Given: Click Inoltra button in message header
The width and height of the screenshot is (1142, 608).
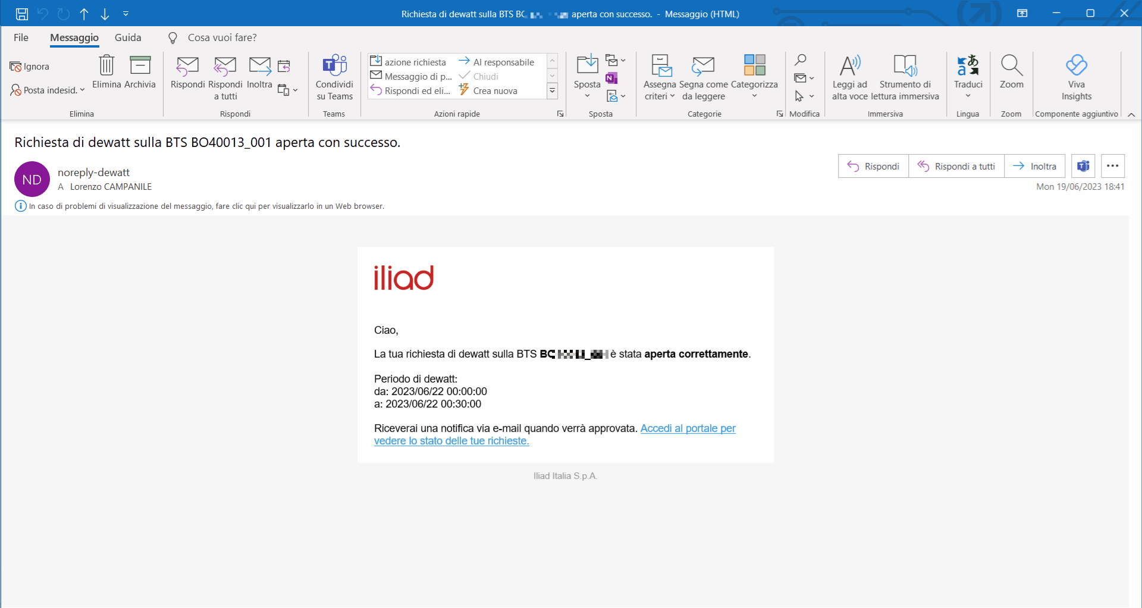Looking at the screenshot, I should [1034, 166].
